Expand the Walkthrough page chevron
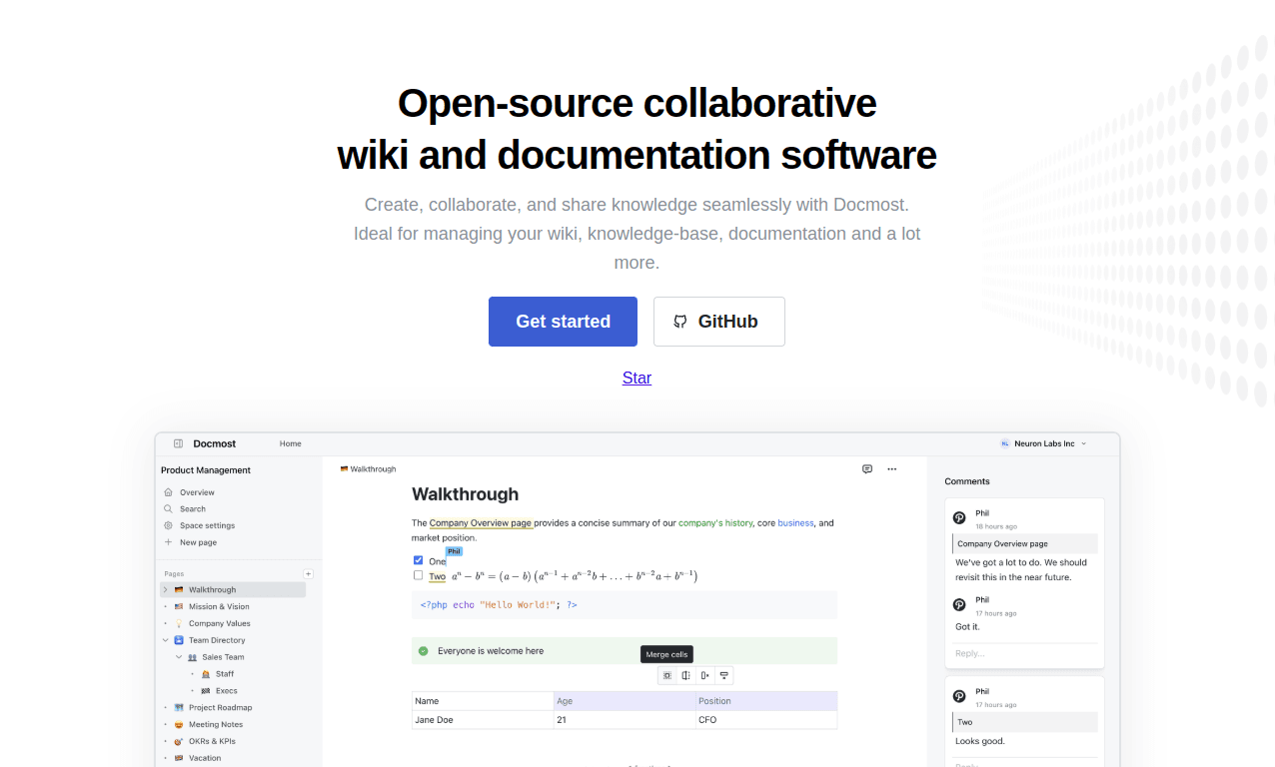Image resolution: width=1275 pixels, height=767 pixels. (x=166, y=590)
